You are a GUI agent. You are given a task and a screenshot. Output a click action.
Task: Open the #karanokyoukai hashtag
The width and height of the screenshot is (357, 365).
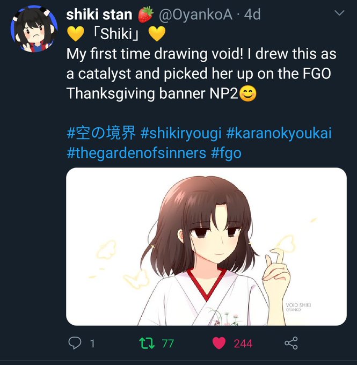[x=279, y=134]
